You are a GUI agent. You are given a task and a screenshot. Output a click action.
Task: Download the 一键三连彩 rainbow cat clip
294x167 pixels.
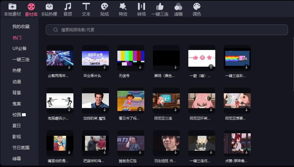[246, 67]
